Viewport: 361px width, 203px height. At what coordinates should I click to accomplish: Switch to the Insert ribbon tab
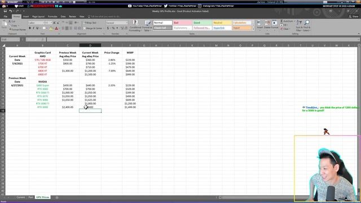tap(26, 16)
